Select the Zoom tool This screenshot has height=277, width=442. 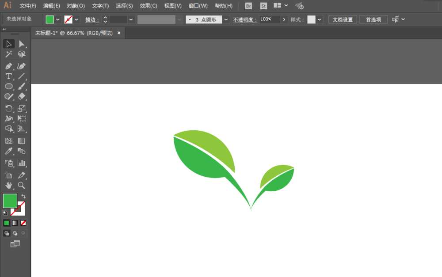(21, 186)
